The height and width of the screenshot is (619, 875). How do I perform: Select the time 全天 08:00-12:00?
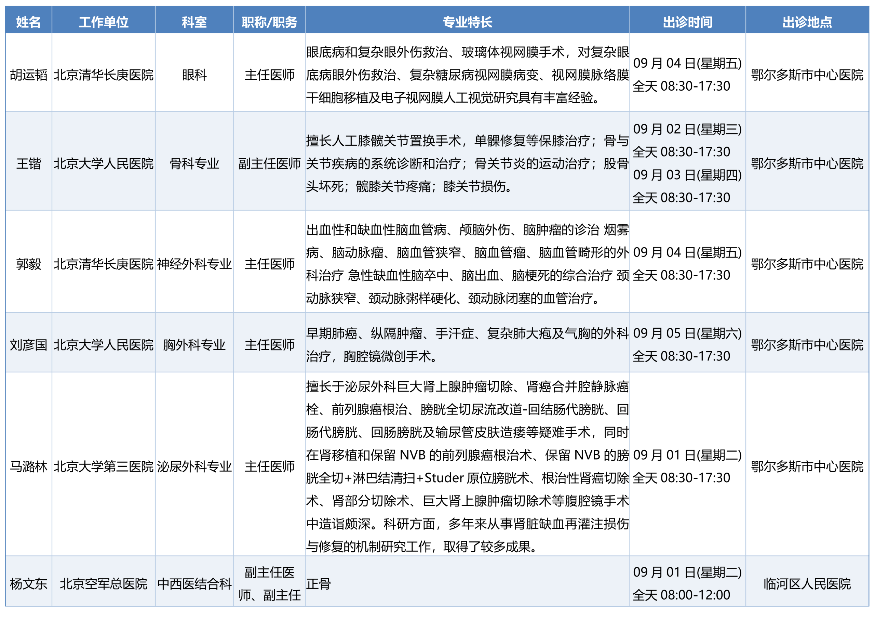pyautogui.click(x=682, y=595)
